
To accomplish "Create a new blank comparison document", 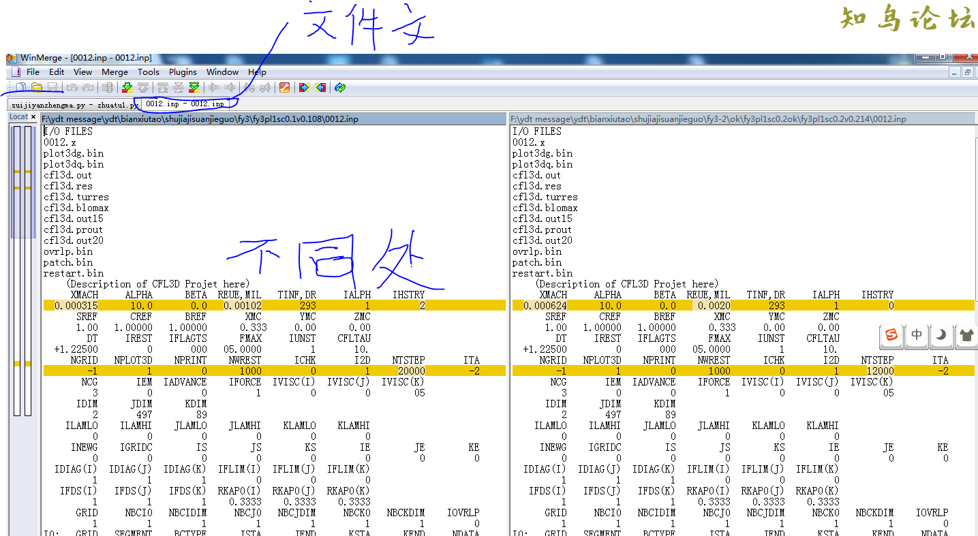I will click(21, 87).
